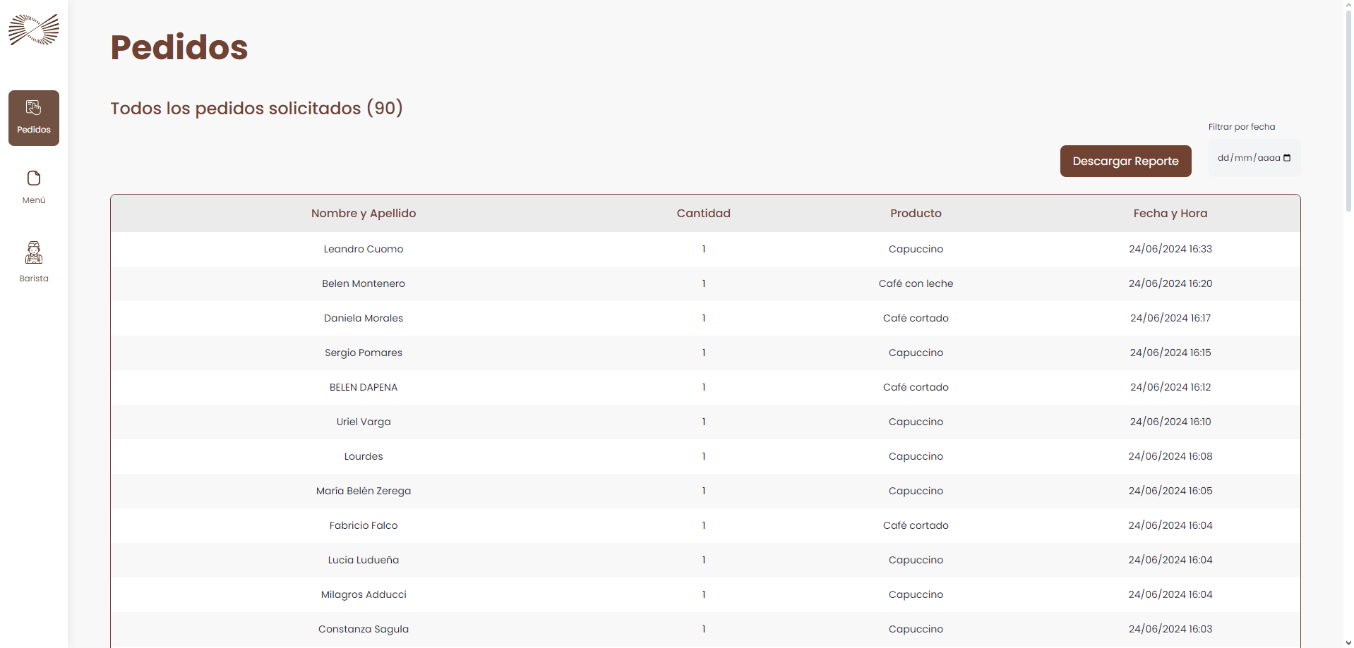Click Café cortado in Daniela Morales row
The width and height of the screenshot is (1354, 648).
tap(916, 318)
